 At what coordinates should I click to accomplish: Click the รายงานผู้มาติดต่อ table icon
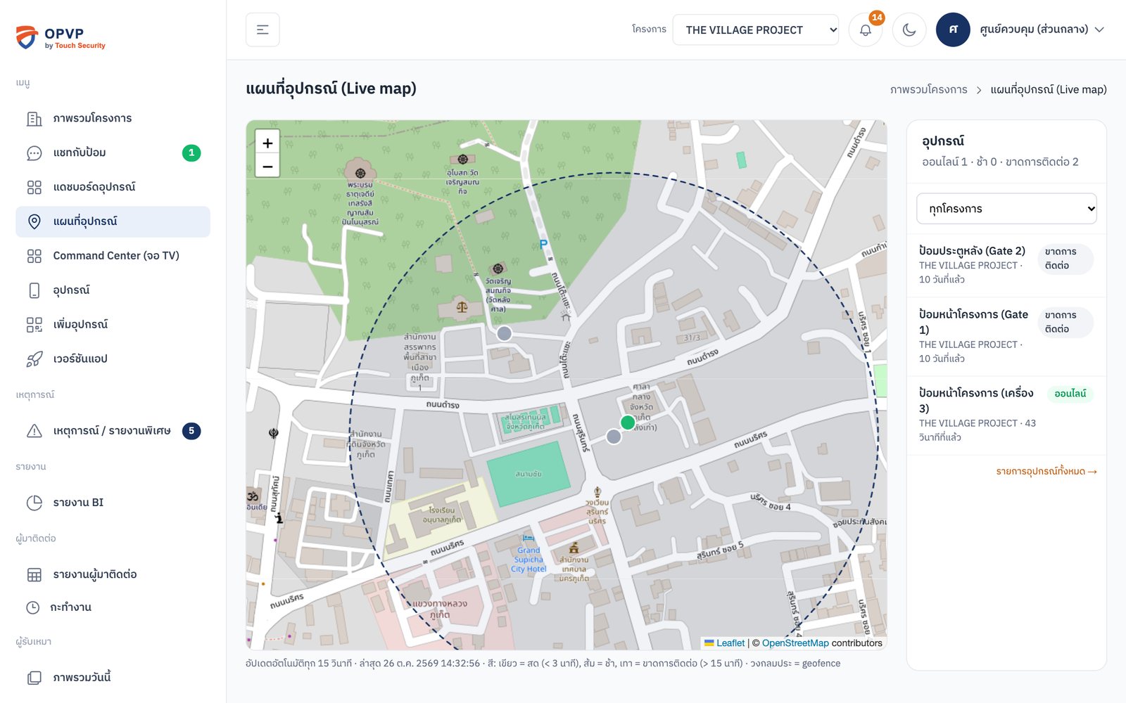tap(34, 574)
